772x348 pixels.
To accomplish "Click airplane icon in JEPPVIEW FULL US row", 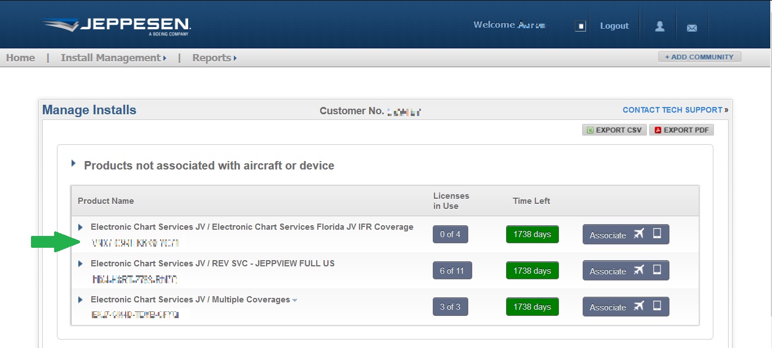I will (x=638, y=270).
